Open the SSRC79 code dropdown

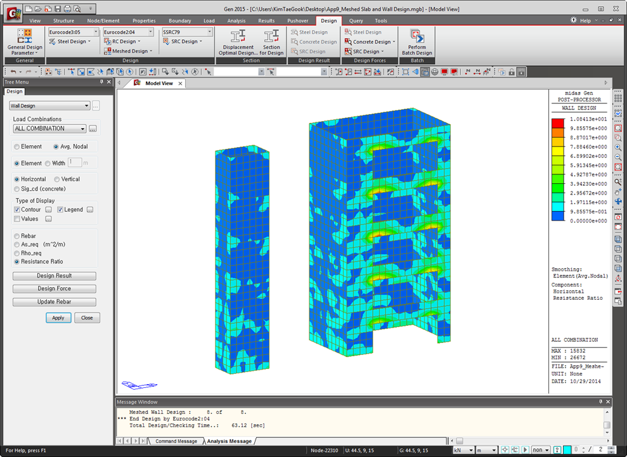[187, 32]
